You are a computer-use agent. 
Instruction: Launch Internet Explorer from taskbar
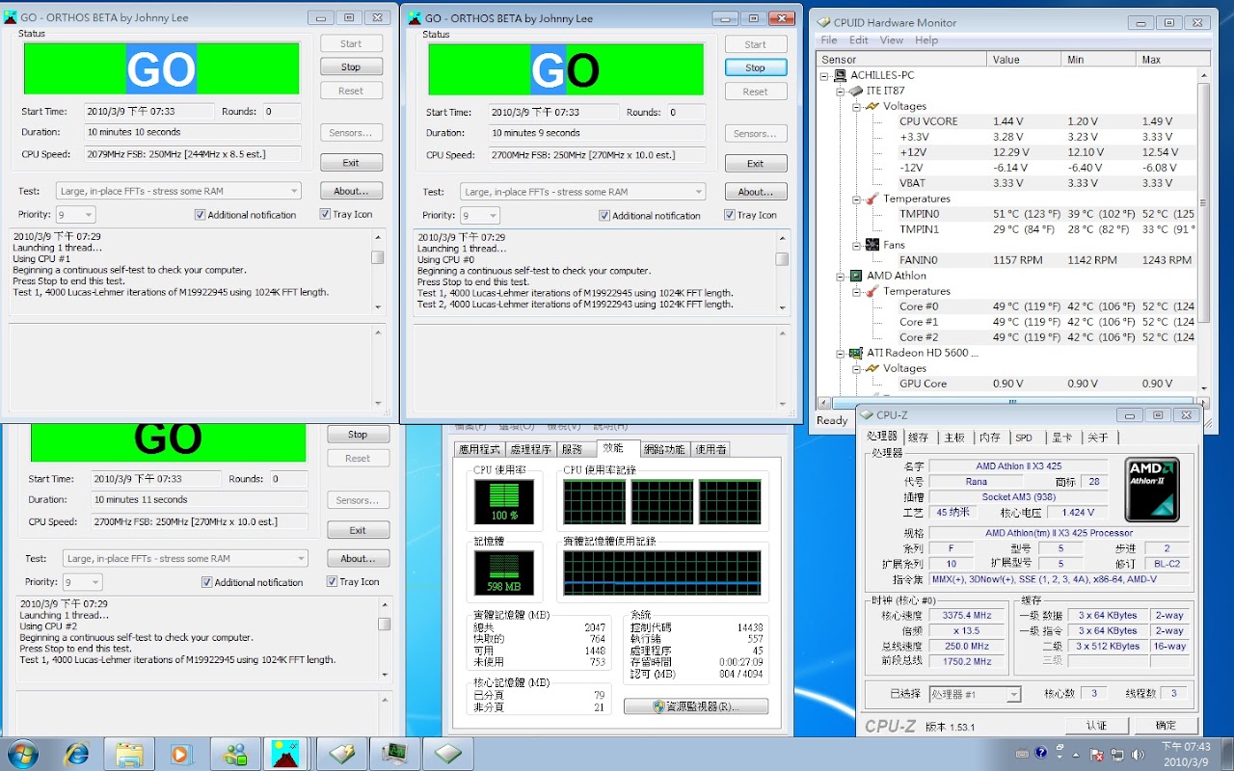(77, 753)
